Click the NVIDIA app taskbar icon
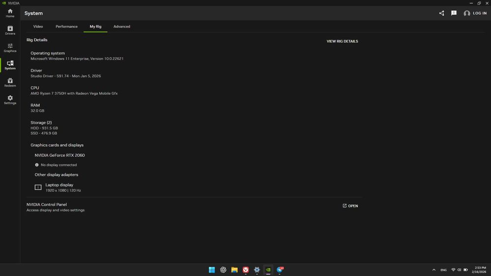Screen dimensions: 491x276 point(269,270)
